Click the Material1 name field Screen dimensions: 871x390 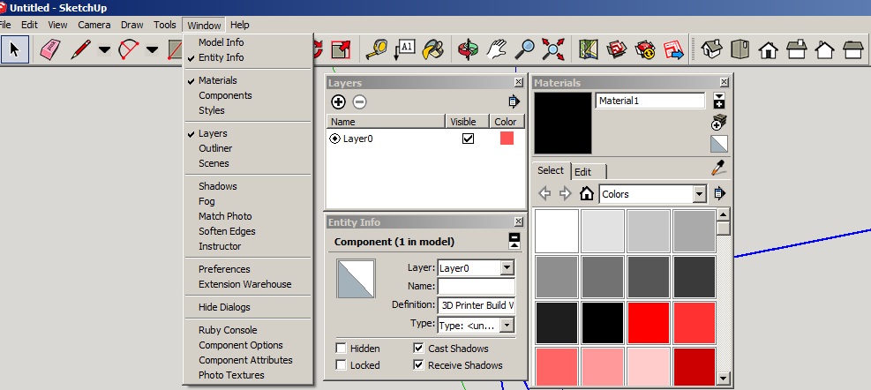click(x=649, y=101)
